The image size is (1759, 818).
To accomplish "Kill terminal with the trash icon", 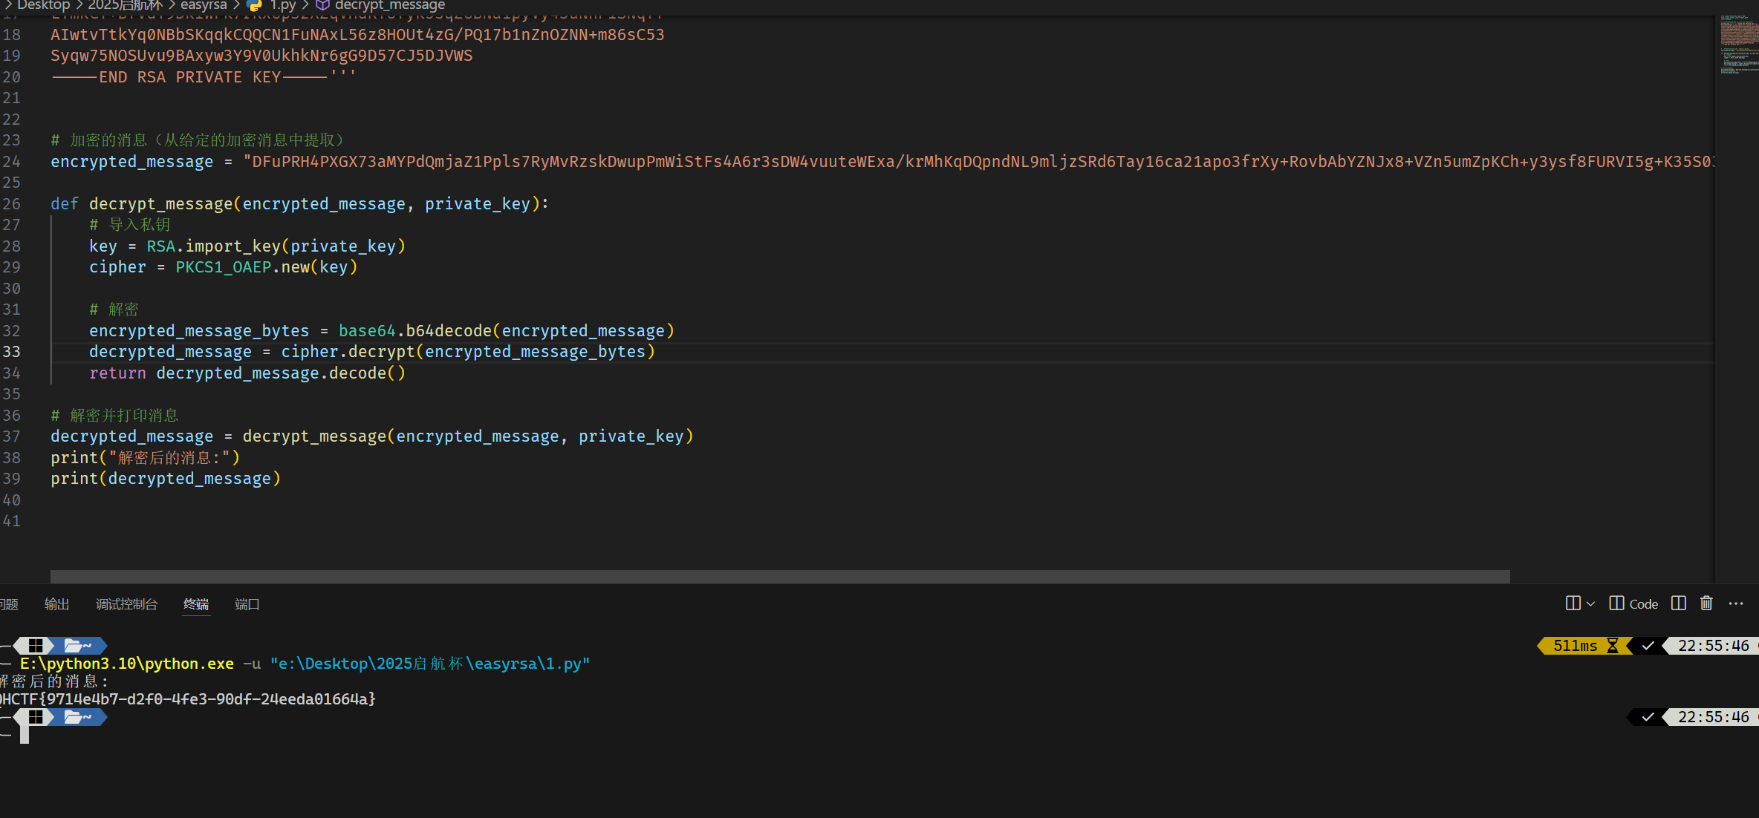I will pyautogui.click(x=1706, y=603).
